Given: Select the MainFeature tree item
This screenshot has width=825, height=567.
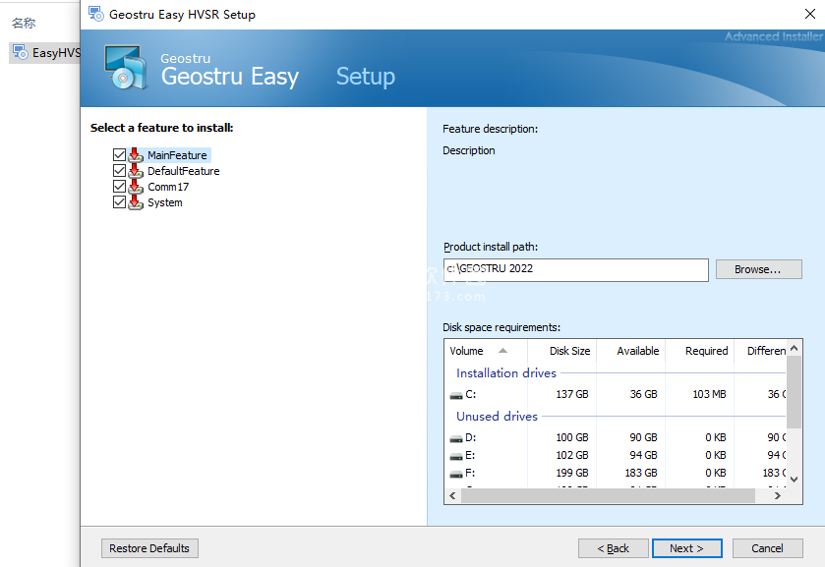Looking at the screenshot, I should pyautogui.click(x=177, y=155).
